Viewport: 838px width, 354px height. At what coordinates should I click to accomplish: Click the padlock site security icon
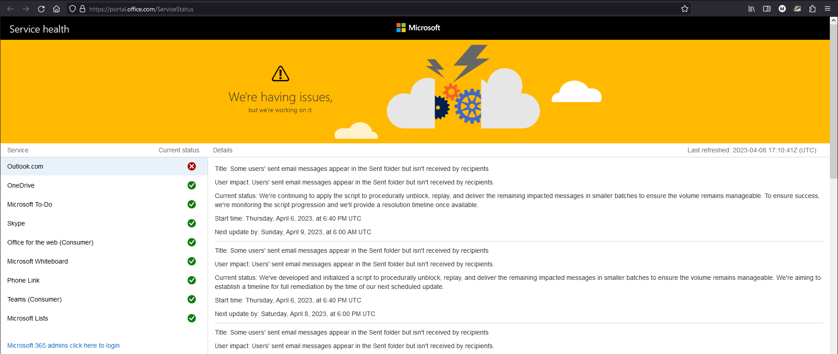pyautogui.click(x=82, y=9)
